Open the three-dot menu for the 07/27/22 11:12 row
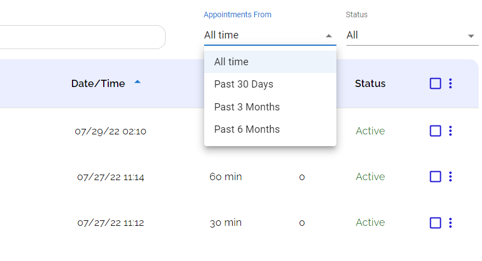Screen dimensions: 482x261 tap(450, 223)
